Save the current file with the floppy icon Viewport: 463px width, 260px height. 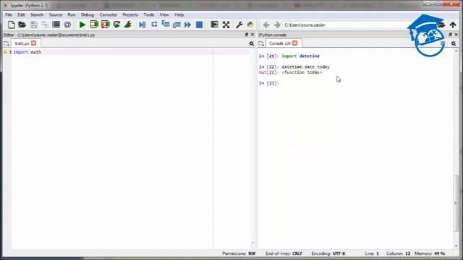tap(34, 25)
